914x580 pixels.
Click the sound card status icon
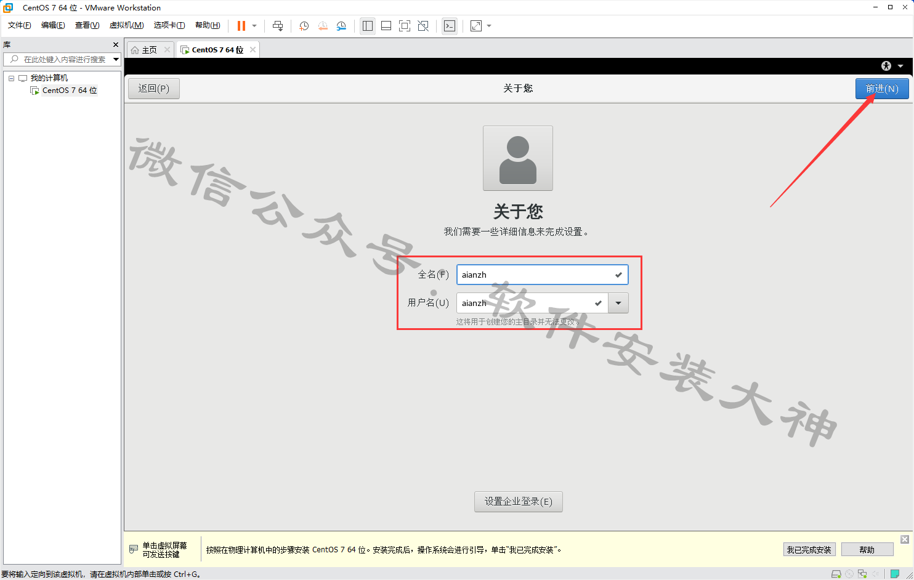[875, 574]
